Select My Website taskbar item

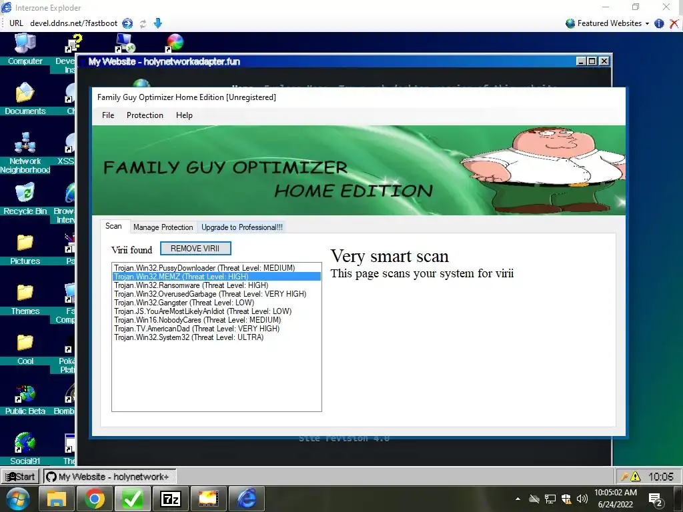point(110,477)
